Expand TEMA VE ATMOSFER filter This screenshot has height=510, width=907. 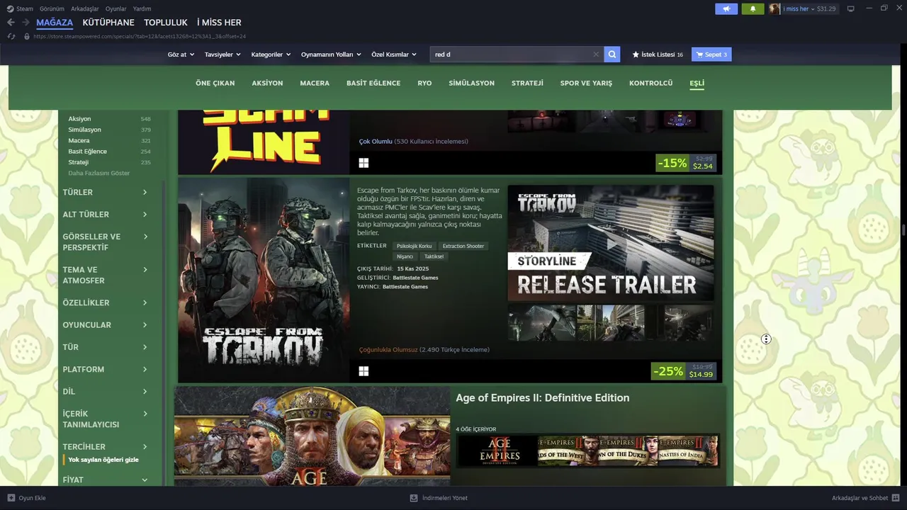click(x=106, y=275)
